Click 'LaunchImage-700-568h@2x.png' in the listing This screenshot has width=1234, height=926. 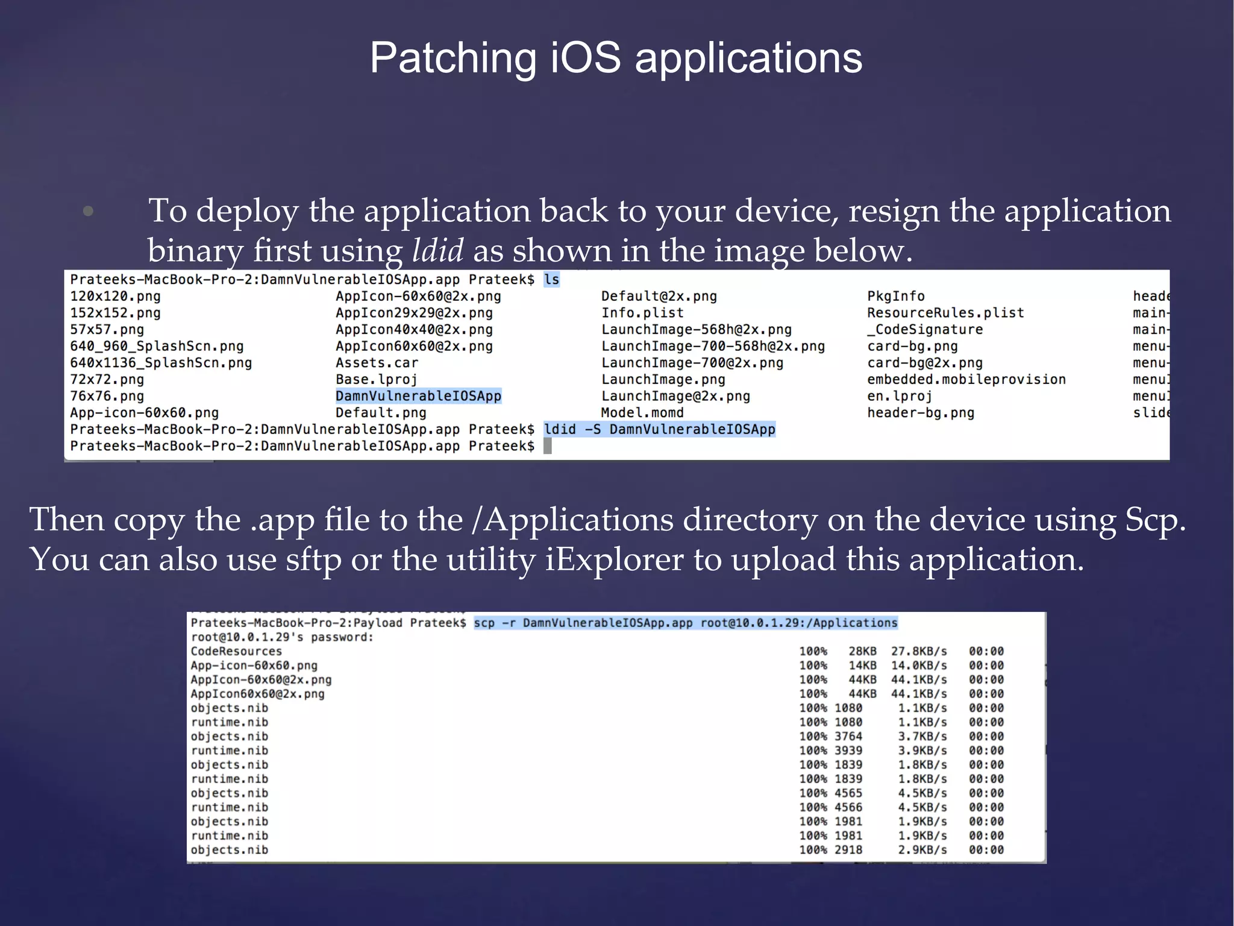click(713, 347)
